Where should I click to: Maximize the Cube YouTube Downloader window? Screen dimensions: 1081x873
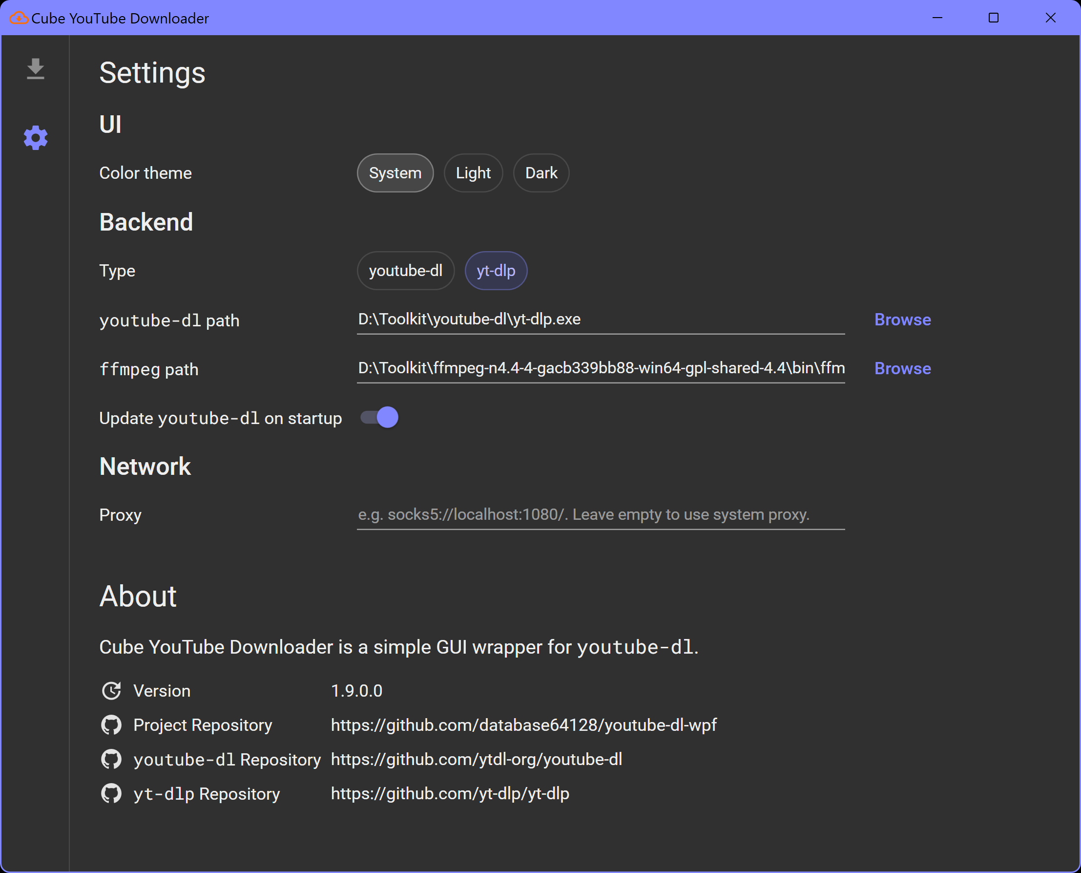pos(994,18)
